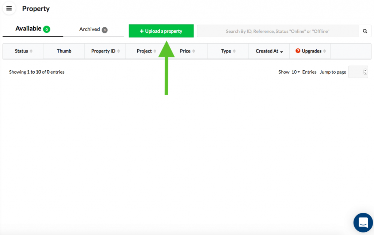The image size is (374, 235).
Task: Click the Jump to page input box
Action: tap(356, 72)
